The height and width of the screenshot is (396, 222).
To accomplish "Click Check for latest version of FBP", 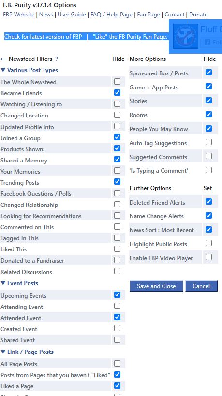I will pos(43,37).
